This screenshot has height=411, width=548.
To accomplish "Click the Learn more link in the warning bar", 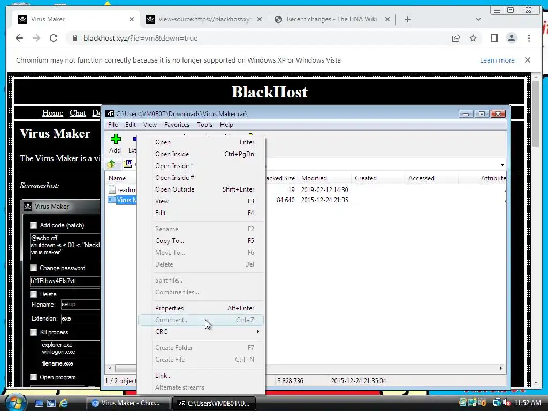I will 497,60.
